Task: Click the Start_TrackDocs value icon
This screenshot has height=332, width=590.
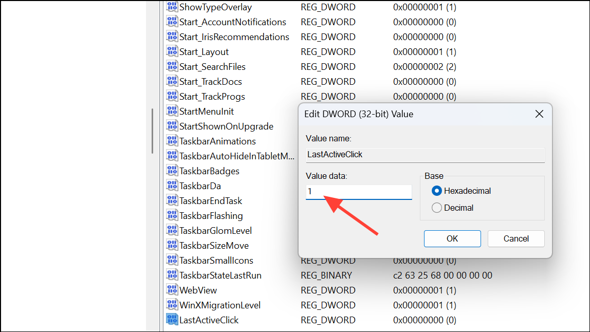Action: click(172, 81)
